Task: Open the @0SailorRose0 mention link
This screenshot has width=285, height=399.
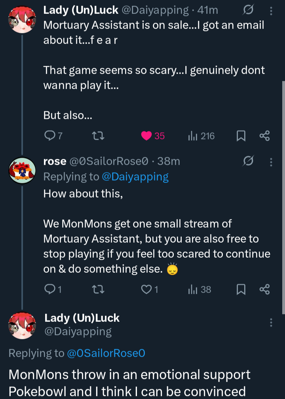Action: click(106, 353)
